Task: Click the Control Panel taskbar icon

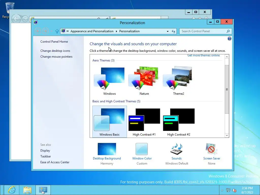Action: point(43,190)
